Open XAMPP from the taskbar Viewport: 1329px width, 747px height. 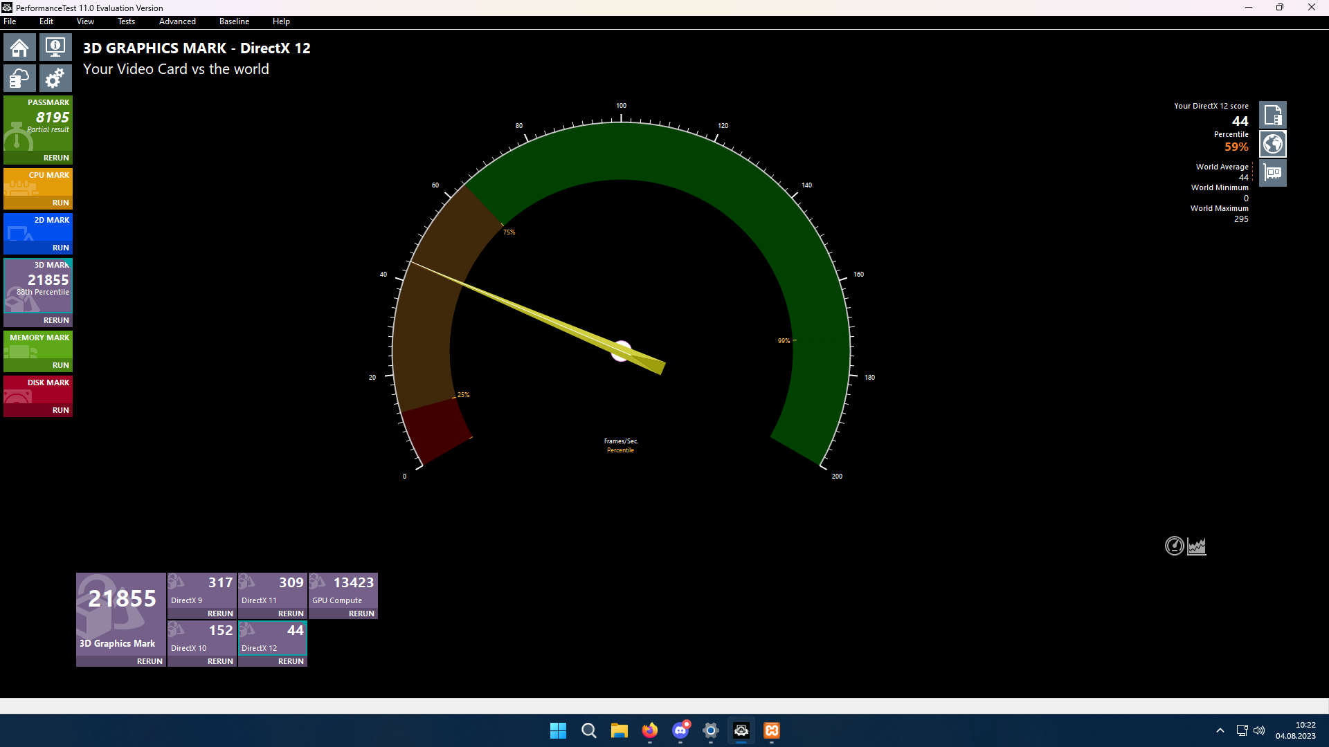(x=772, y=730)
